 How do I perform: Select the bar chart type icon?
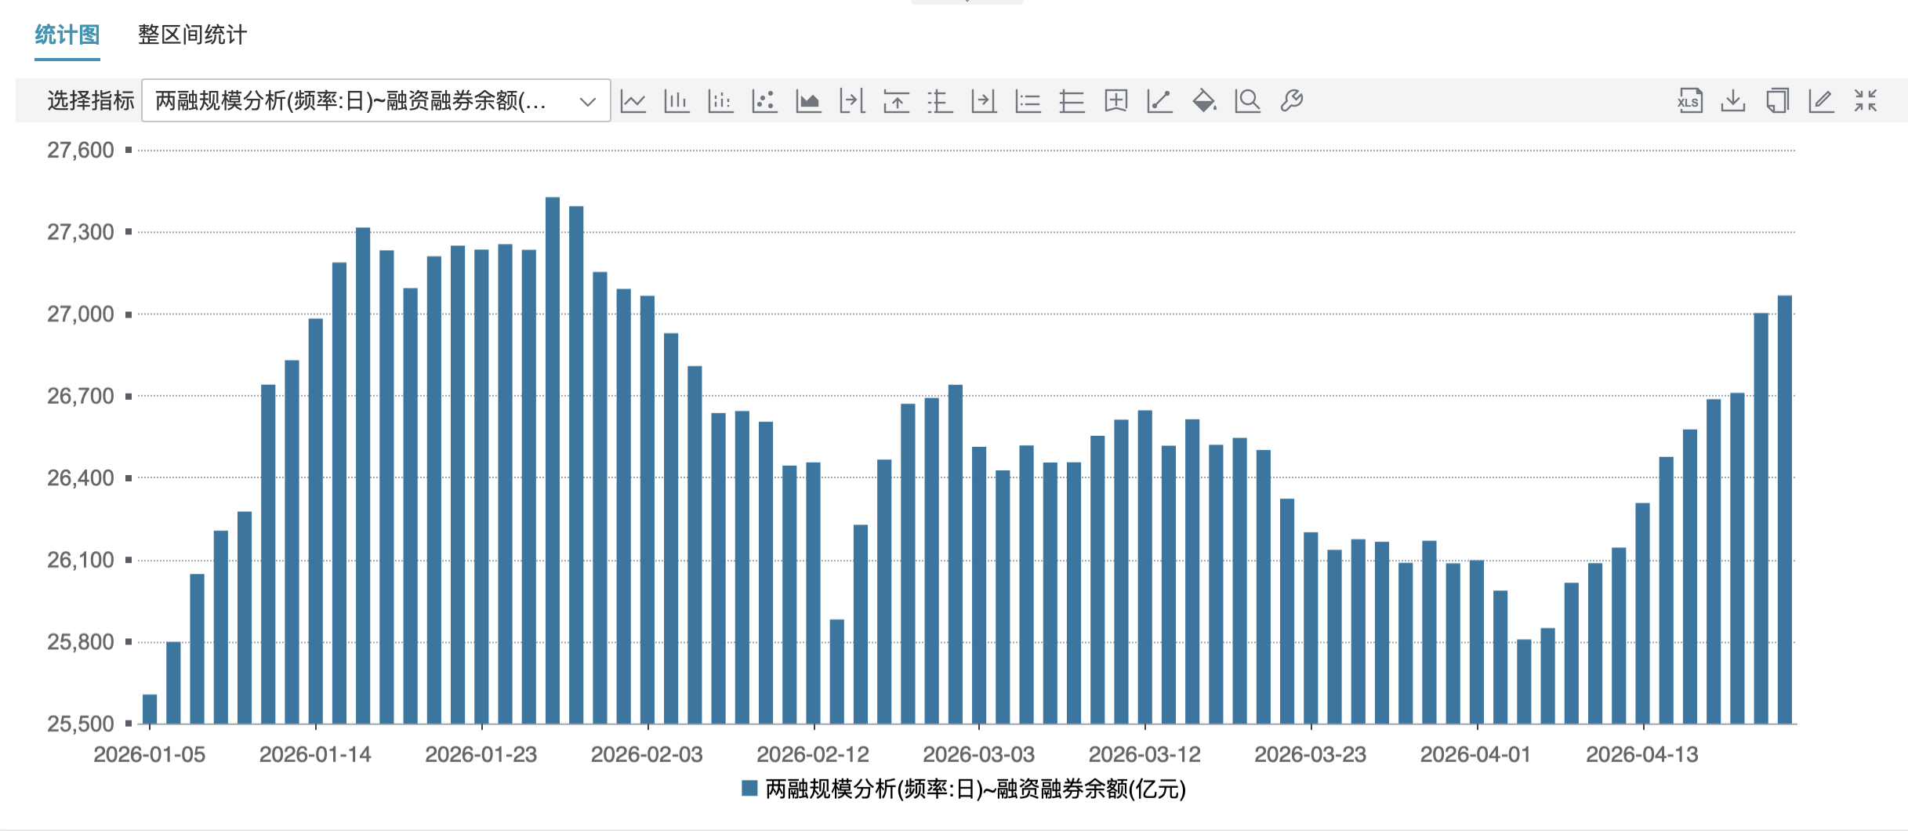tap(677, 101)
